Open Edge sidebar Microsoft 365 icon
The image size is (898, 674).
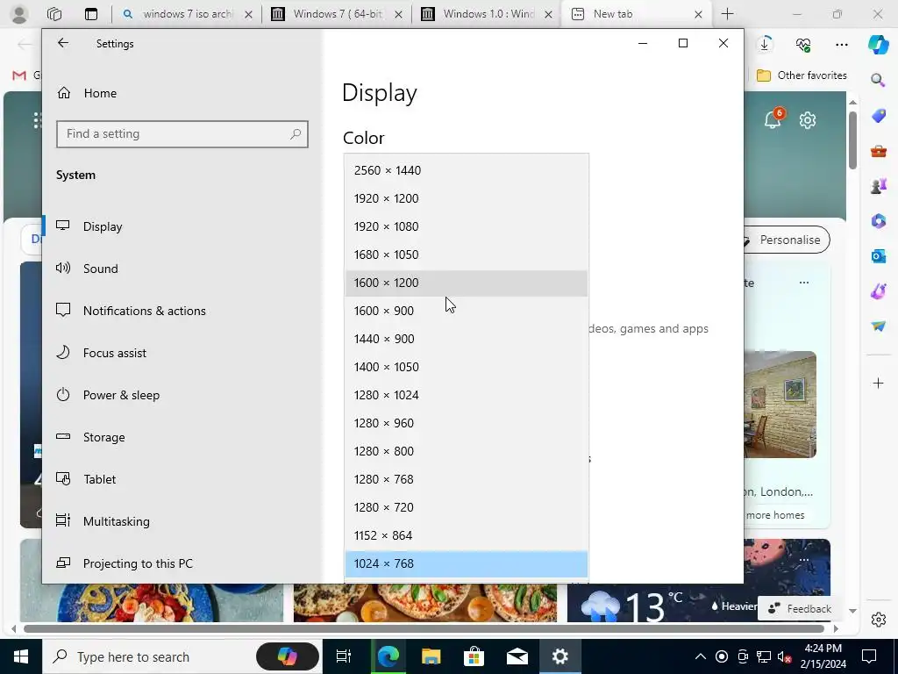coord(878,220)
